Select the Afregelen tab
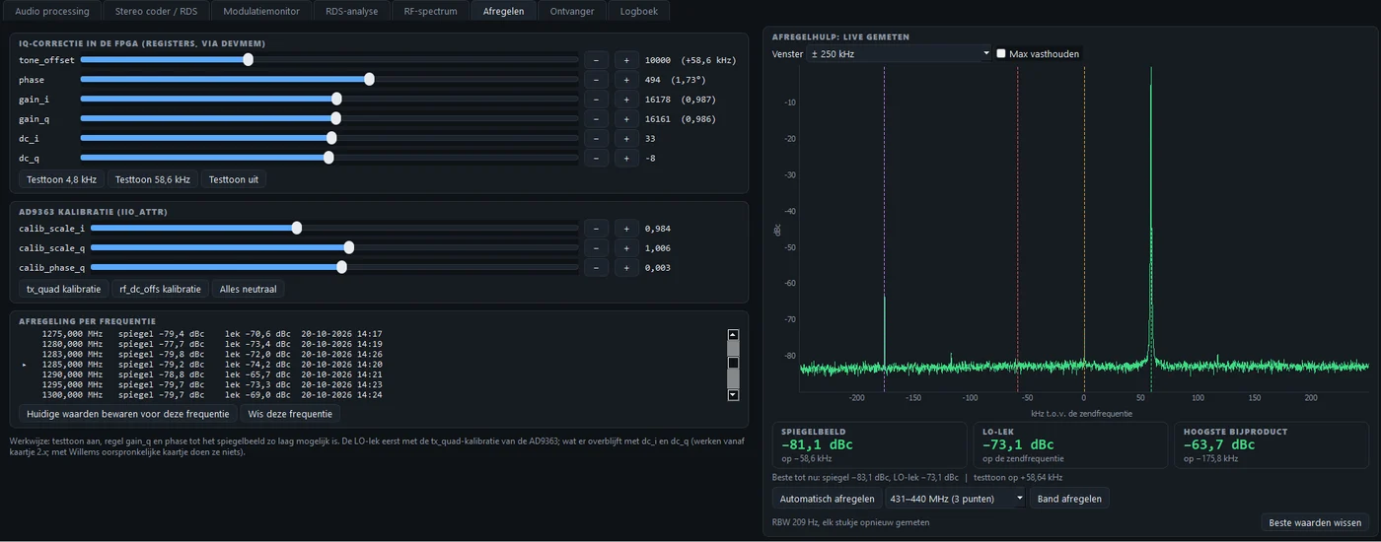The height and width of the screenshot is (542, 1381). pos(504,11)
